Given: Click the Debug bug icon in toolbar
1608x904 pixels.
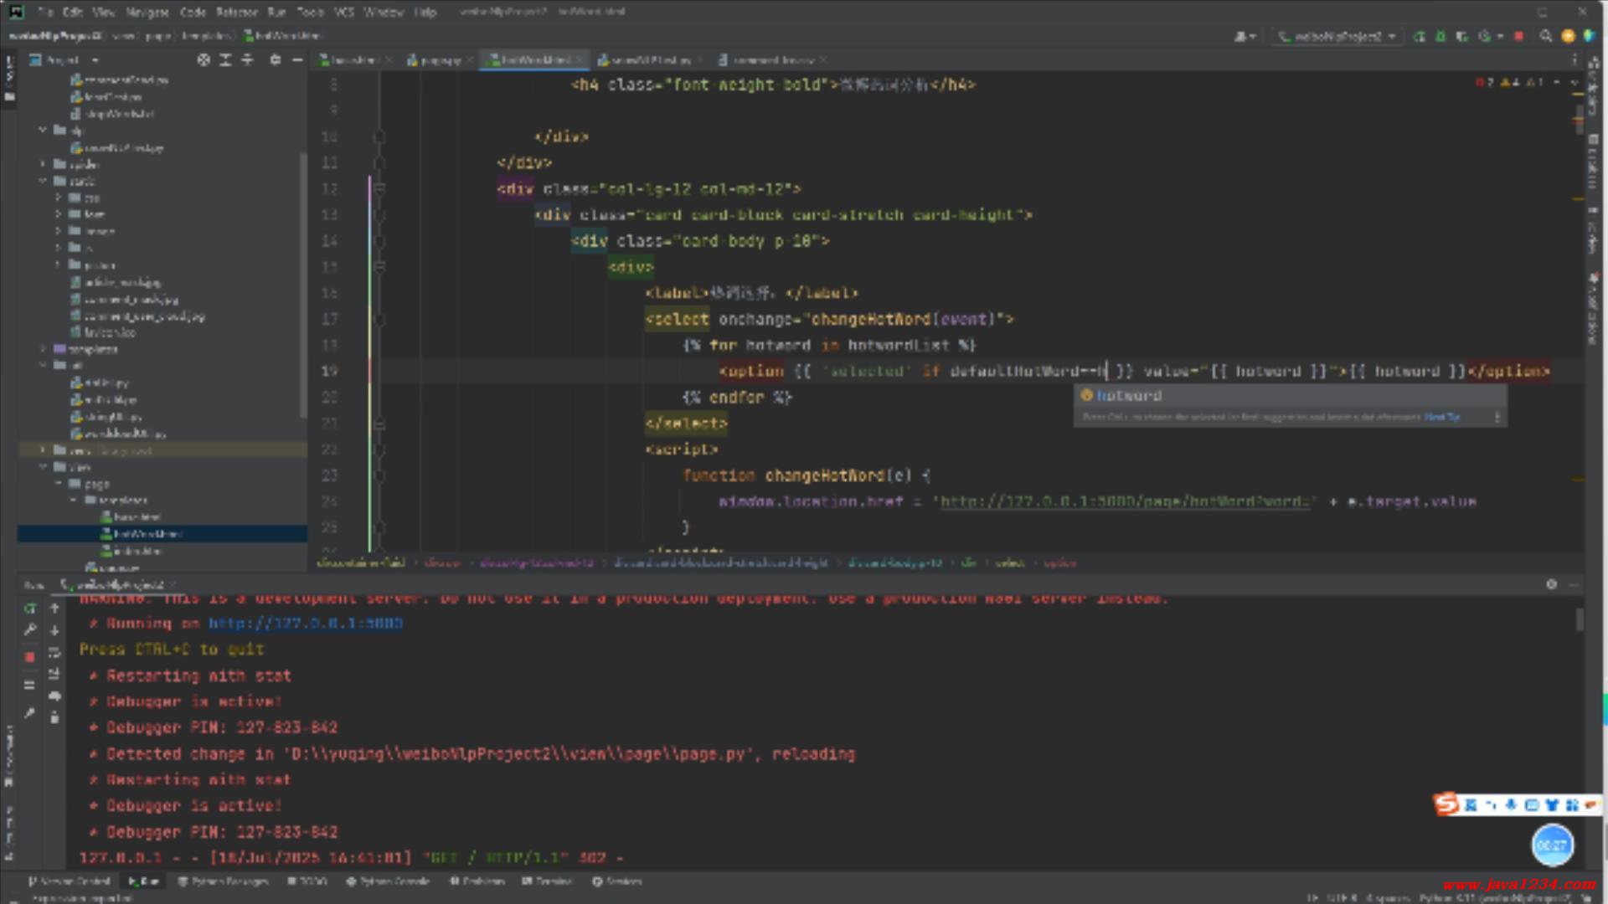Looking at the screenshot, I should tap(1440, 36).
